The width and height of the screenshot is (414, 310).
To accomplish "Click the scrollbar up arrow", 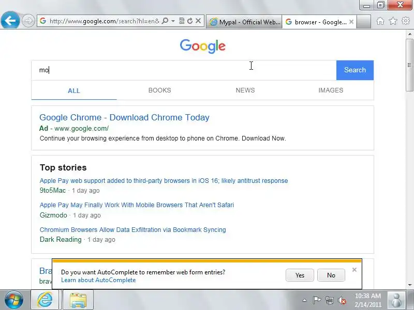I will [410, 34].
